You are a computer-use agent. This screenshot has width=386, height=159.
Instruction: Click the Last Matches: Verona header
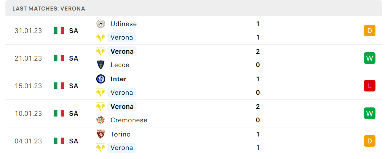[49, 9]
